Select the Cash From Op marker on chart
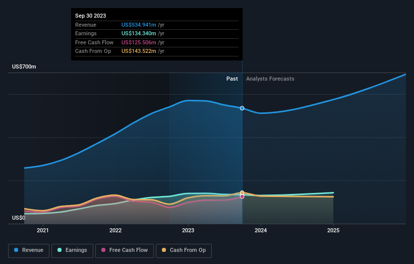 click(242, 193)
